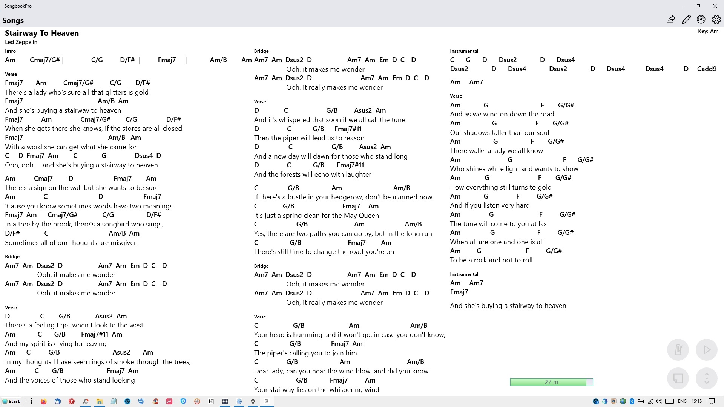Click the scroll up/down arrows button
The width and height of the screenshot is (724, 407).
pos(707,378)
